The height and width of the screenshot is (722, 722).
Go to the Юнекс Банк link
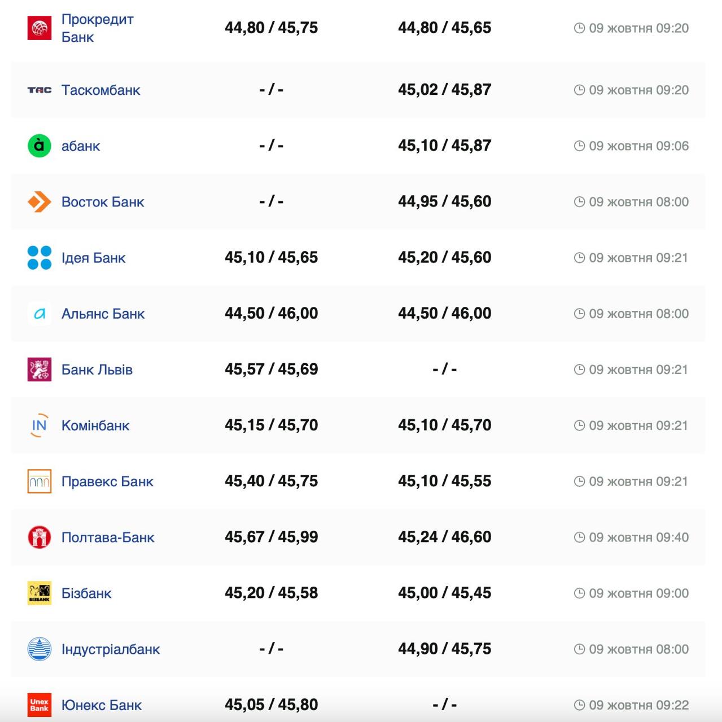(x=102, y=705)
